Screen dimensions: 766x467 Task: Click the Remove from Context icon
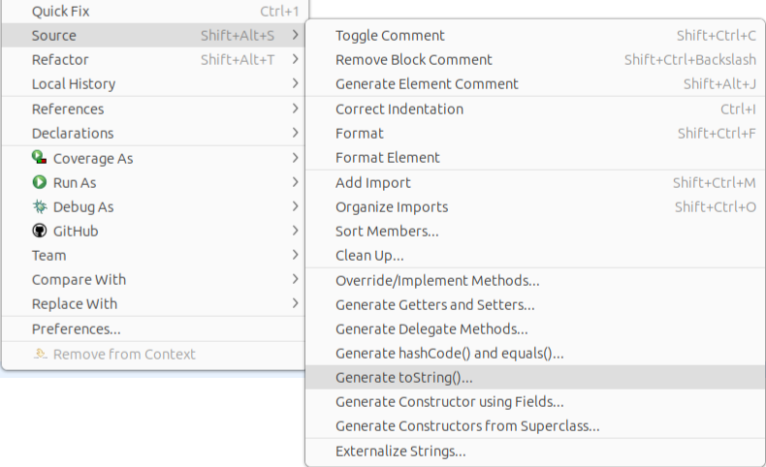coord(41,354)
